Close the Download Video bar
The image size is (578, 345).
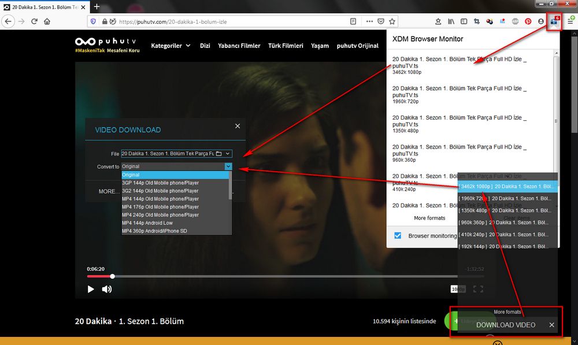click(x=551, y=325)
